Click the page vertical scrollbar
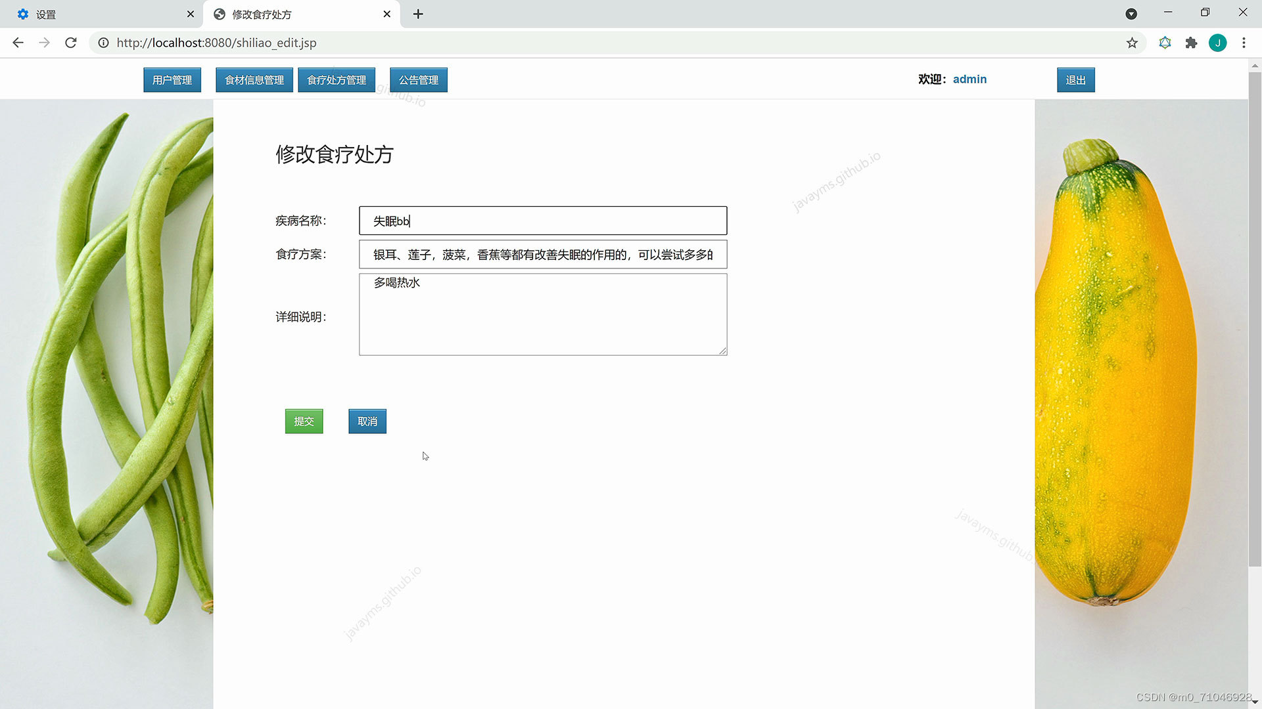This screenshot has height=709, width=1262. [1255, 315]
